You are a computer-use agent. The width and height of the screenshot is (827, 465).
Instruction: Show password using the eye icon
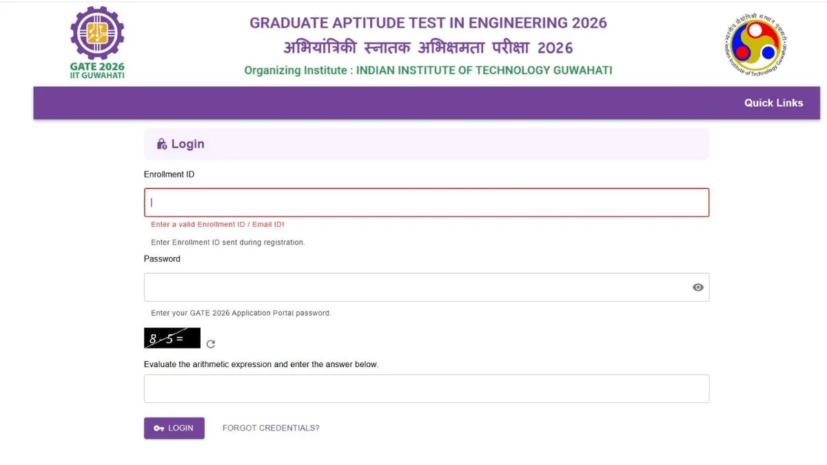click(x=698, y=287)
